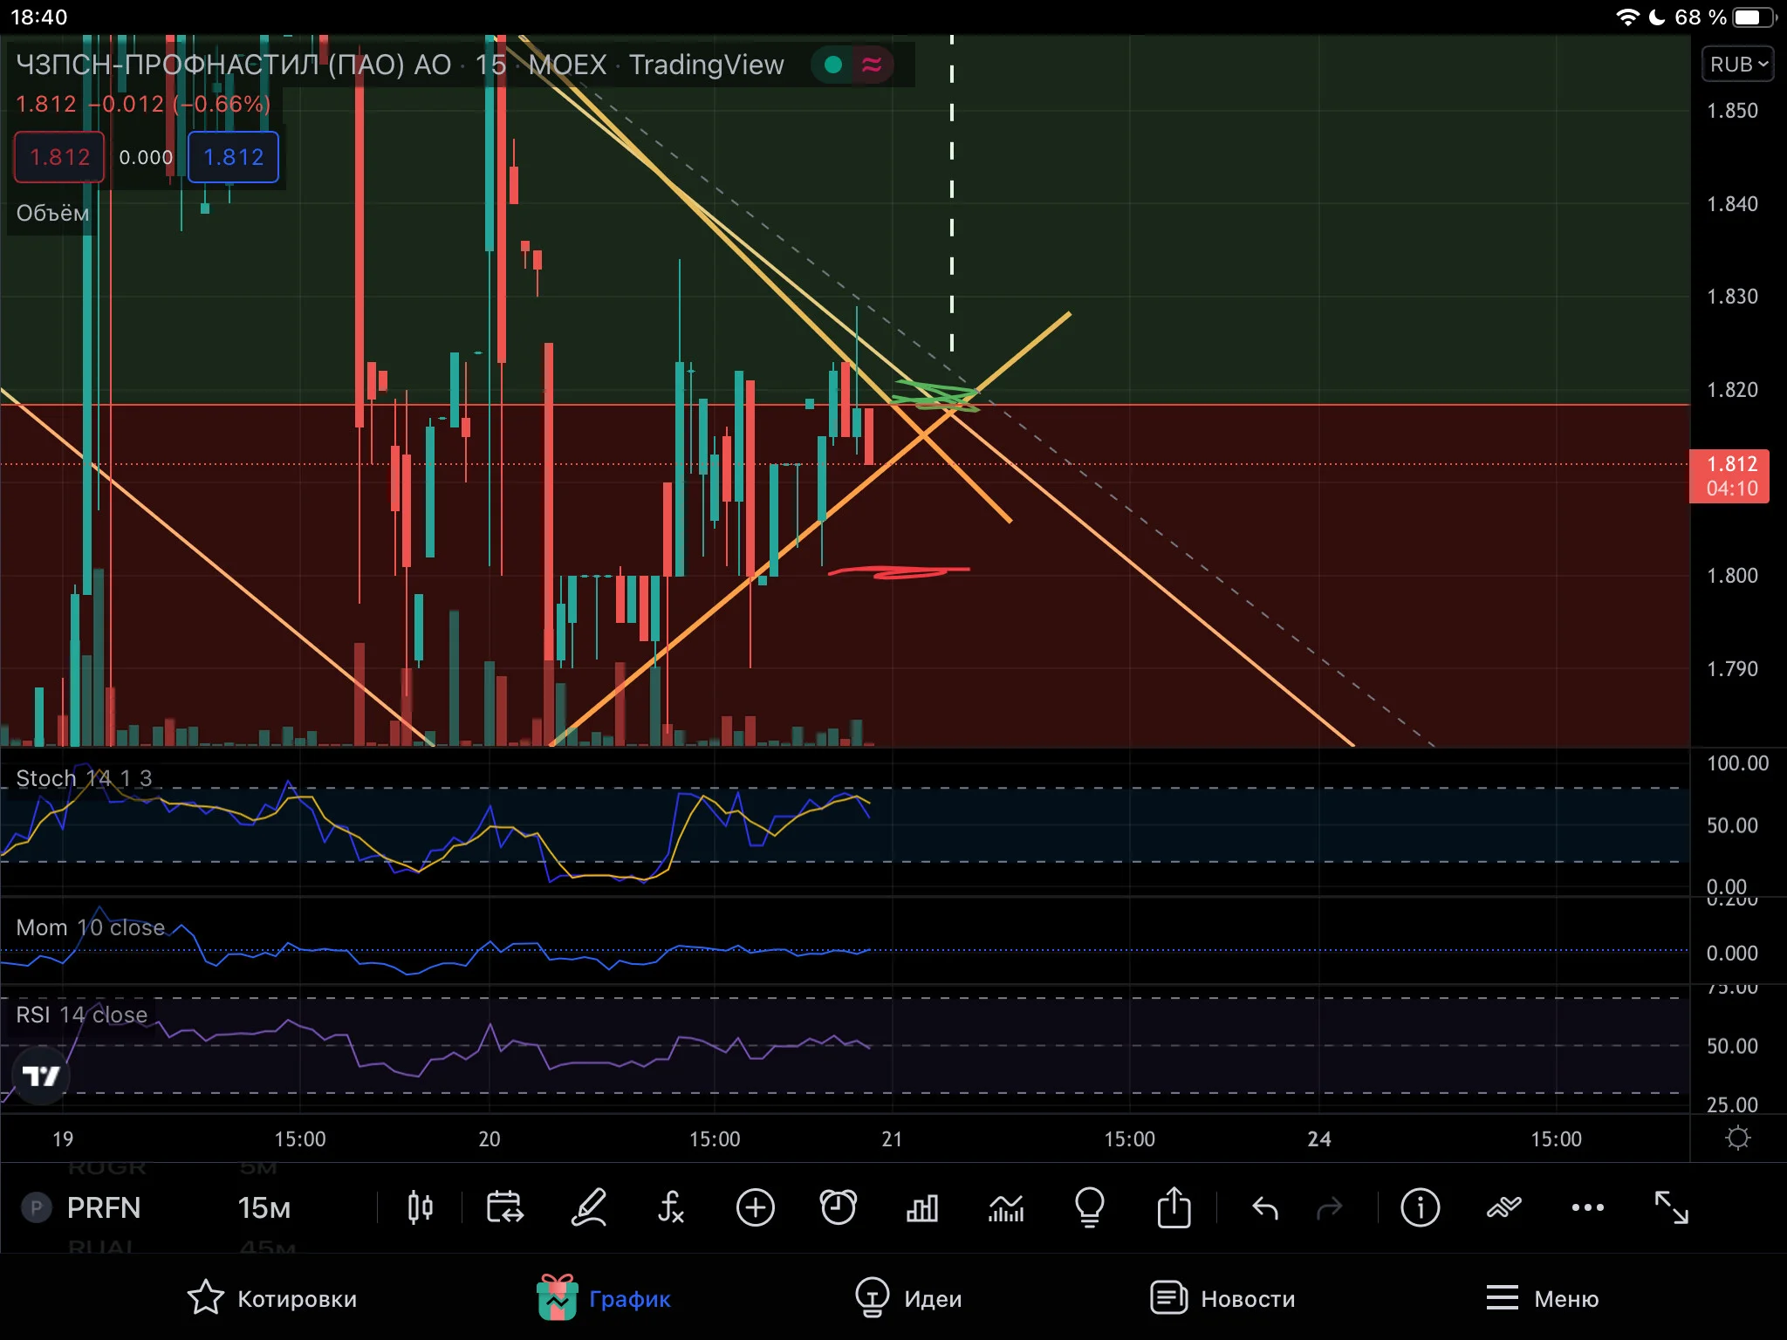Tap the date label 21 on time axis
Screen dimensions: 1787x1340
click(892, 1138)
